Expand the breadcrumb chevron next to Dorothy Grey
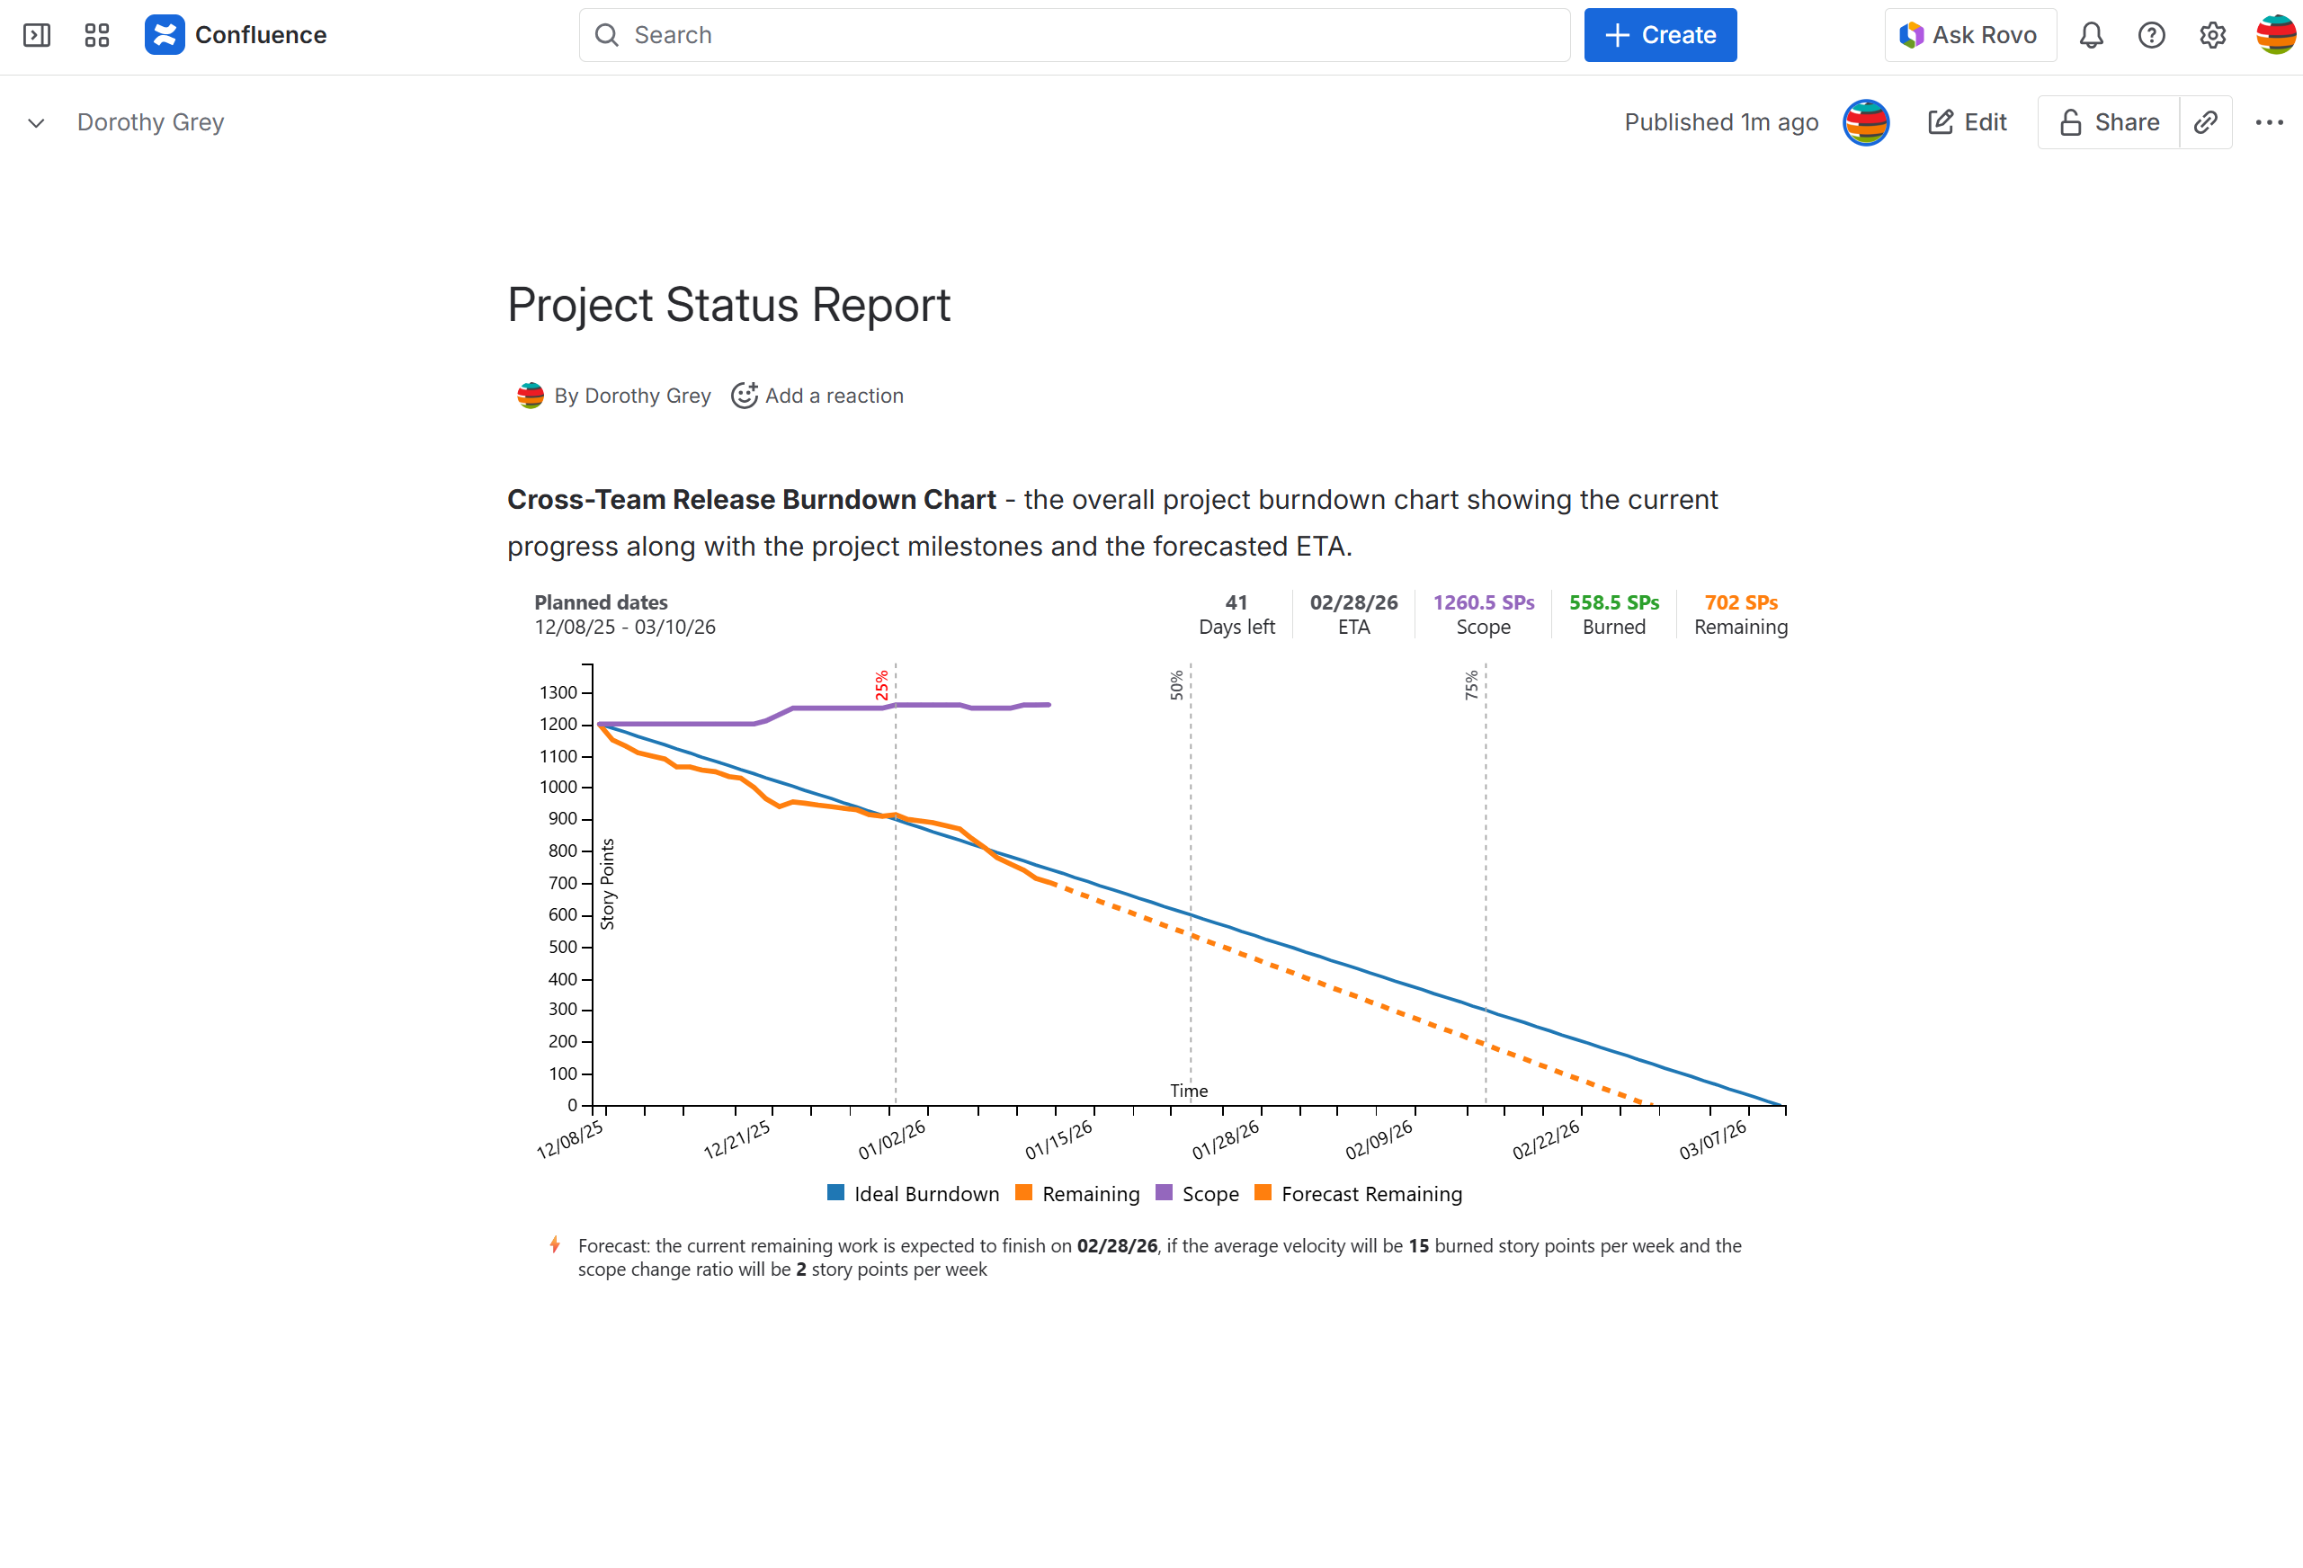 pos(36,122)
